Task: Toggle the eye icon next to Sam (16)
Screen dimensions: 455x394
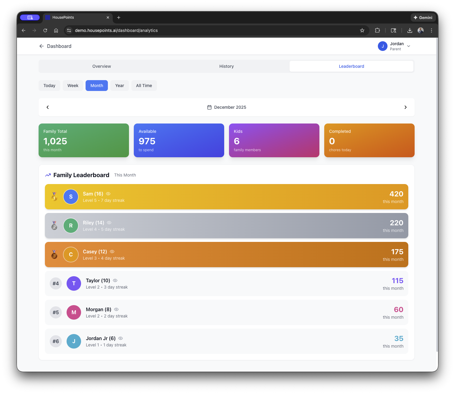Action: [108, 194]
